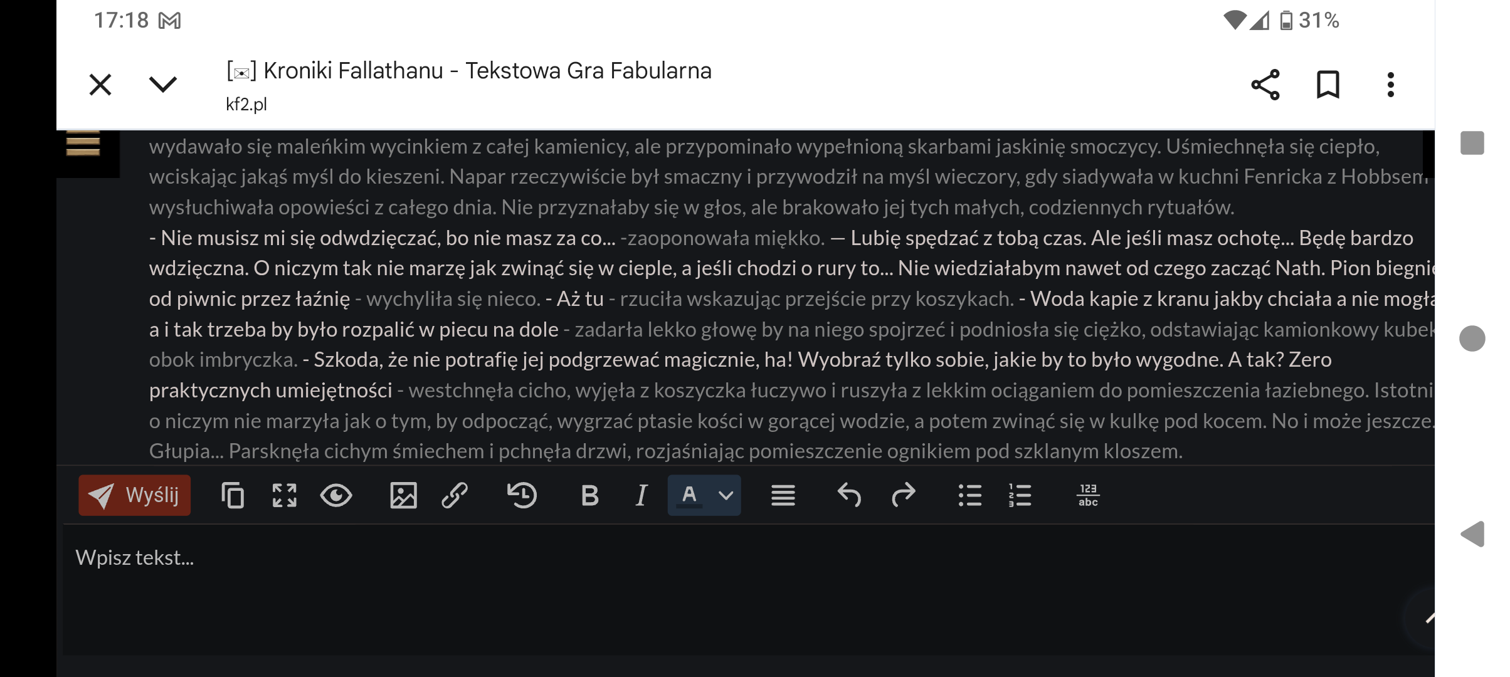Viewport: 1510px width, 677px height.
Task: Toggle bold formatting
Action: (x=589, y=495)
